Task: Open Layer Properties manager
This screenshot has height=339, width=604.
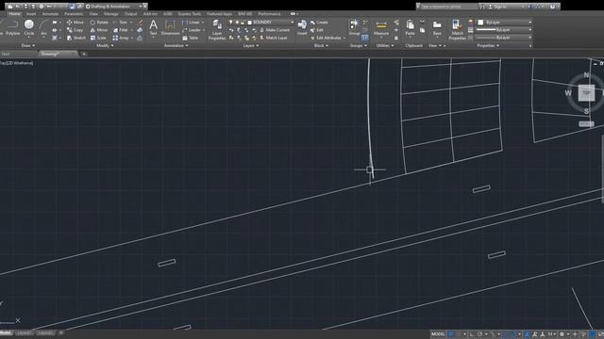Action: coord(217,29)
